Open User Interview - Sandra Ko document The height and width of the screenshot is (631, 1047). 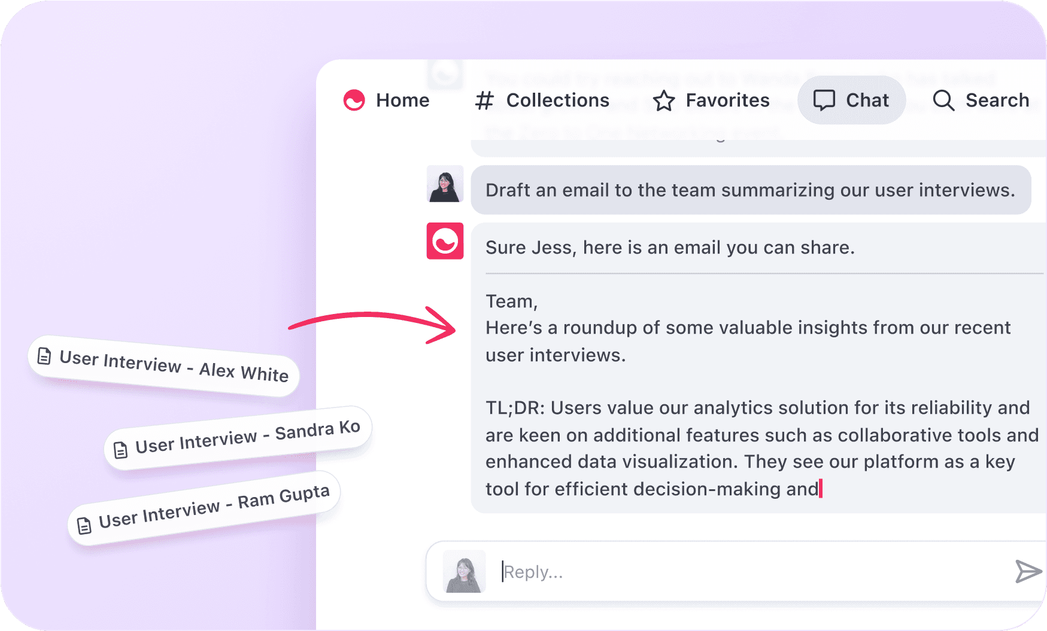coord(238,438)
